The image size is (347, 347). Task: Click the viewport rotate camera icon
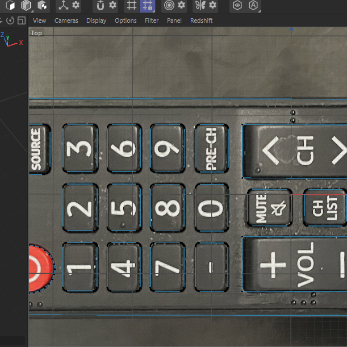click(x=10, y=20)
